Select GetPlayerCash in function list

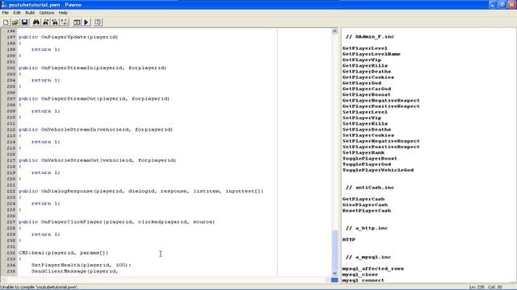(363, 199)
